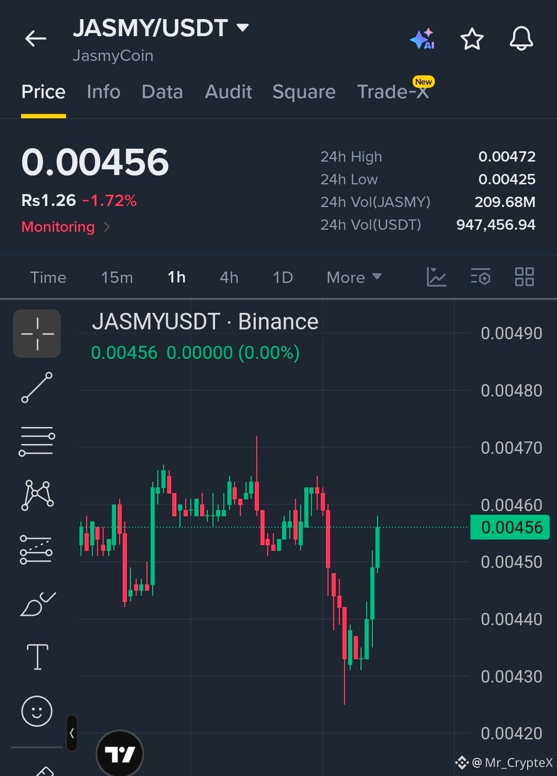
Task: Click the 24h Low value 0.00425
Action: 507,179
